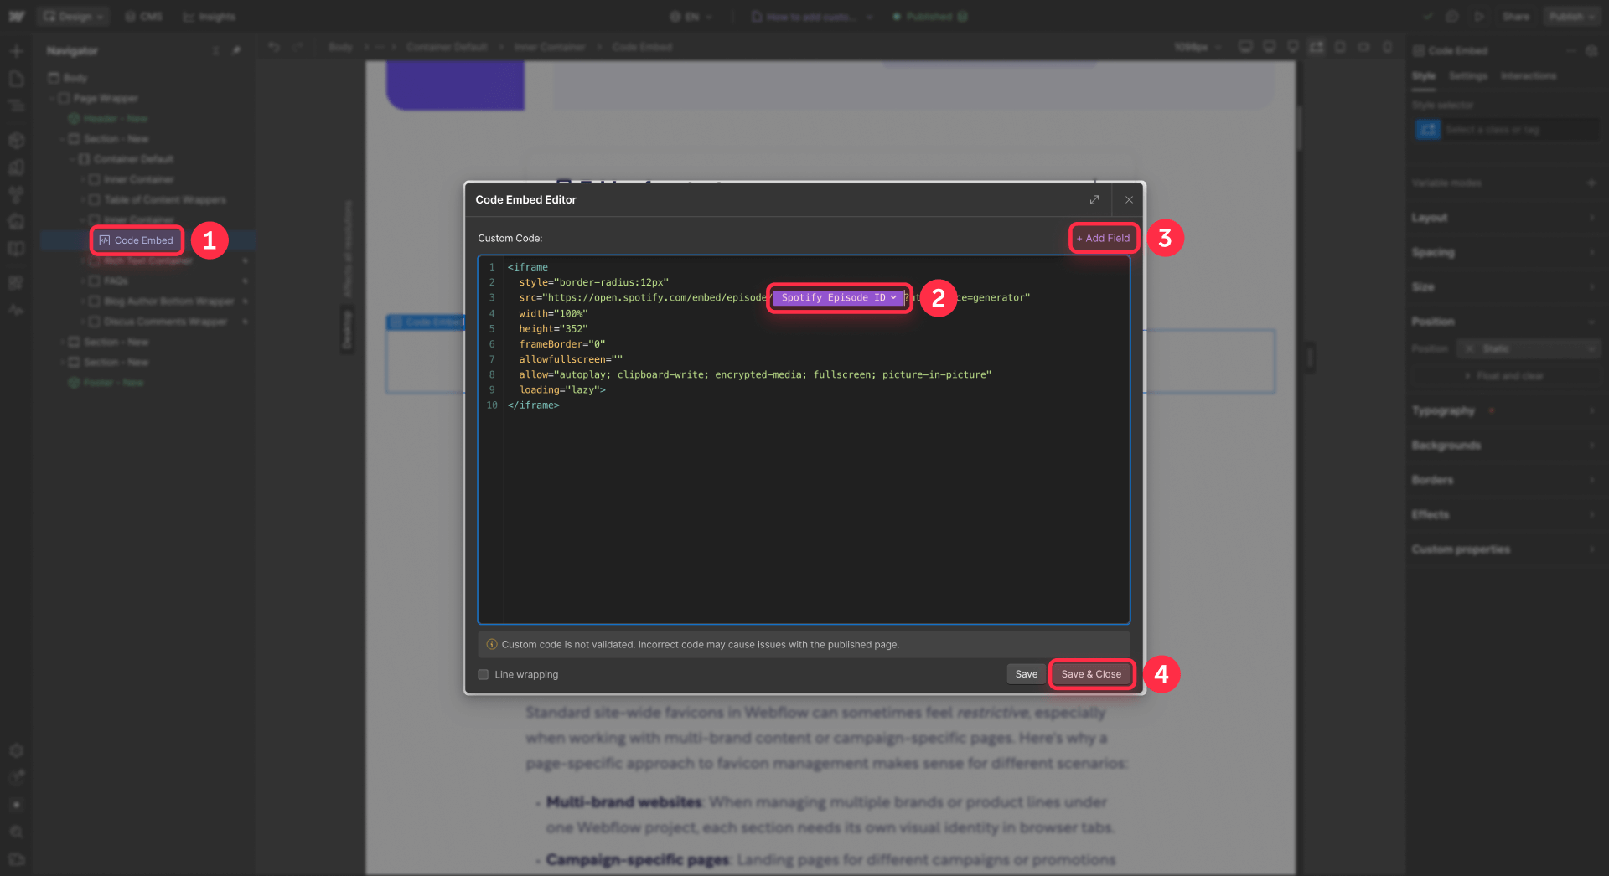This screenshot has width=1609, height=876.
Task: Open site preview mode near Share
Action: (1480, 16)
